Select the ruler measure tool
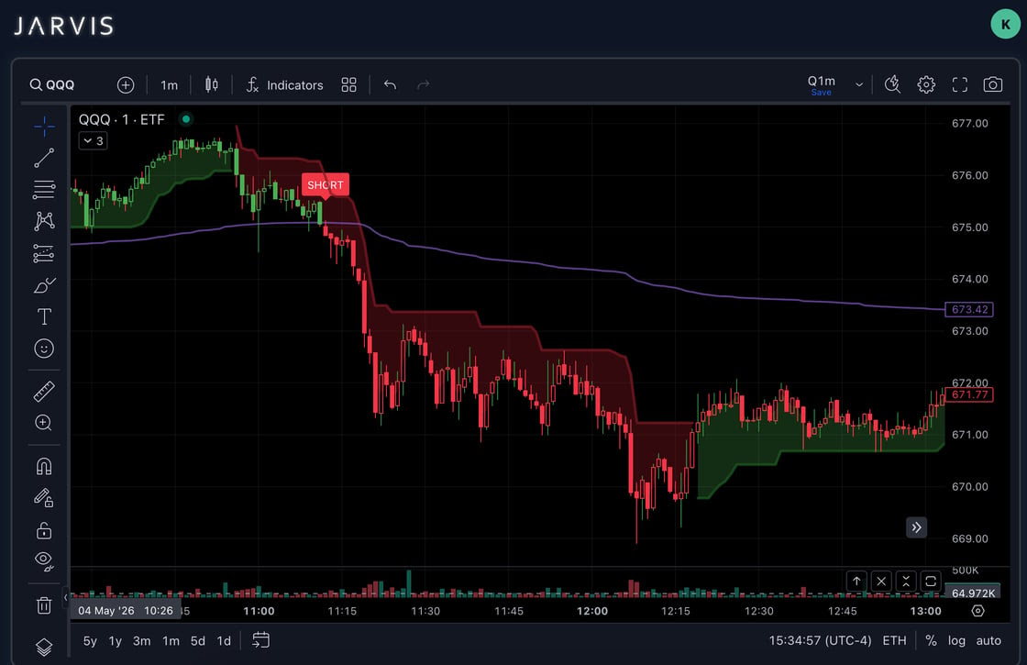1027x665 pixels. [x=44, y=391]
